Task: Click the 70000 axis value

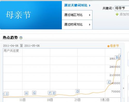Action: pos(116,91)
